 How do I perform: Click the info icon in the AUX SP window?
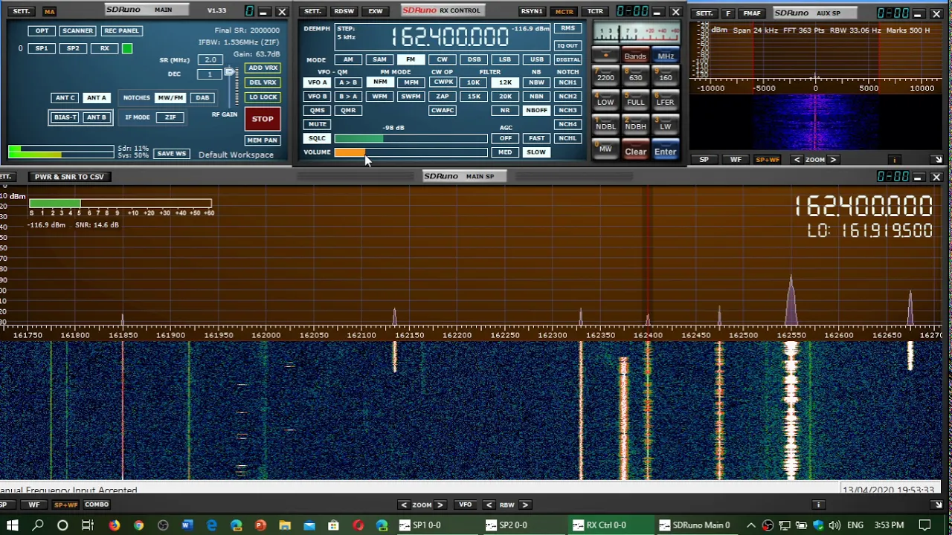pyautogui.click(x=895, y=160)
